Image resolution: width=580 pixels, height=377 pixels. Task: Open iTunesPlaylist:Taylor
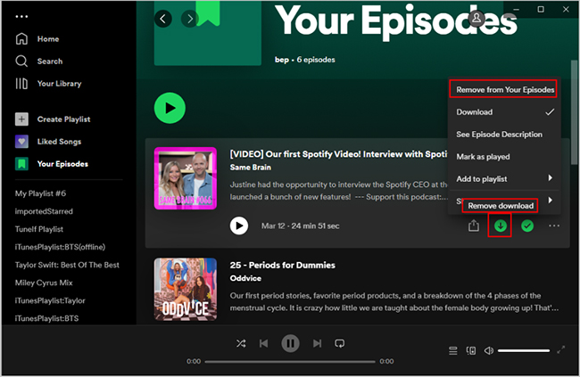click(50, 300)
